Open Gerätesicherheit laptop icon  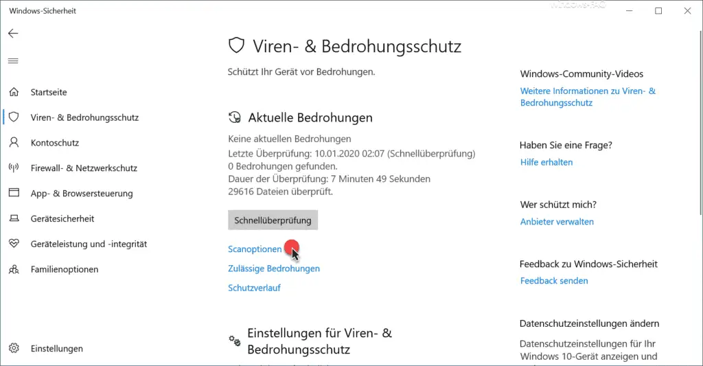click(14, 218)
